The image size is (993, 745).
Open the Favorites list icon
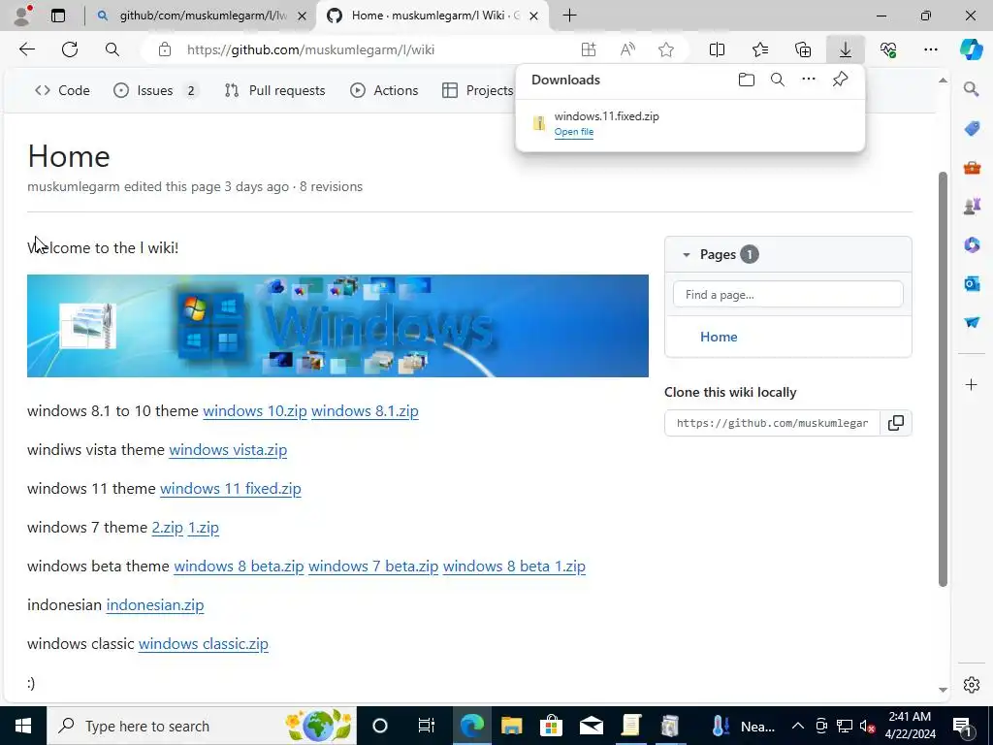click(760, 49)
